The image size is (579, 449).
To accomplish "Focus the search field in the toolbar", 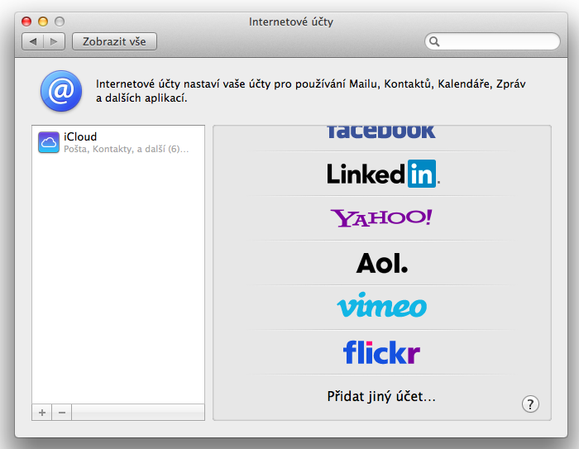I will [492, 41].
